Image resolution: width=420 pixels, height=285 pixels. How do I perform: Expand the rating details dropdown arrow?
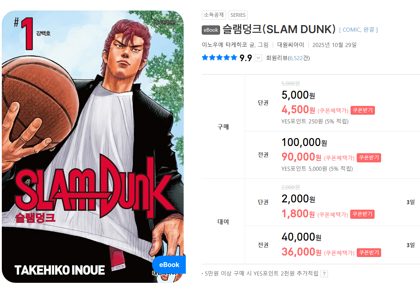pyautogui.click(x=258, y=58)
